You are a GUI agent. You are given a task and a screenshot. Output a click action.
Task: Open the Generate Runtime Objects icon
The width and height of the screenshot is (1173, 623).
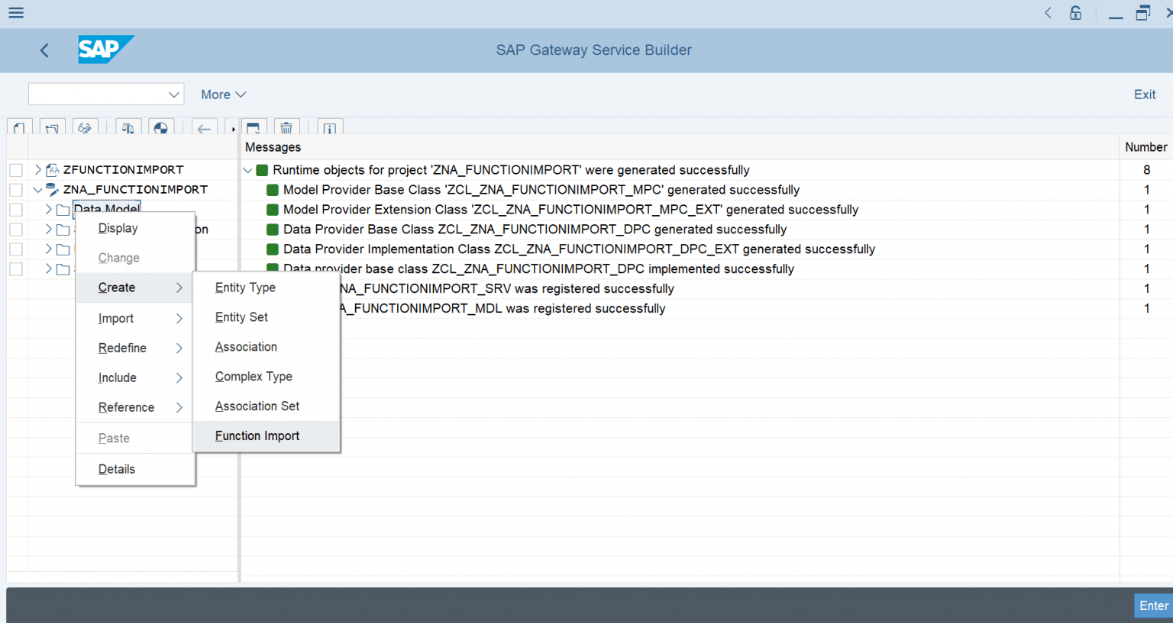pos(161,127)
